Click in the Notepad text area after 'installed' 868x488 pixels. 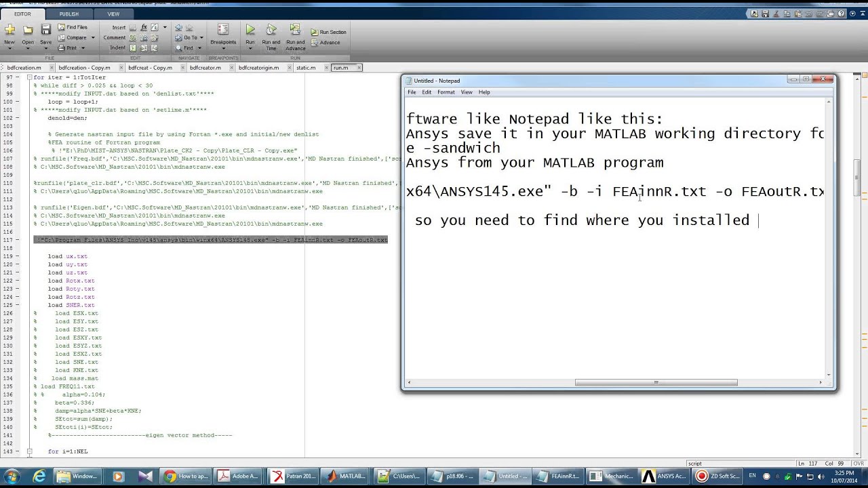click(758, 220)
